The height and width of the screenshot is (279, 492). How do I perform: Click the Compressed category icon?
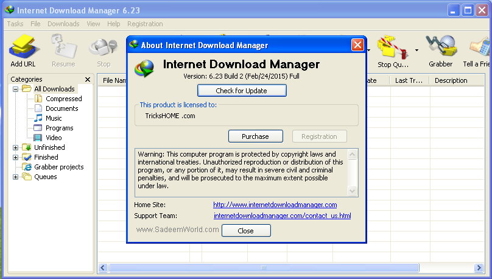click(38, 99)
